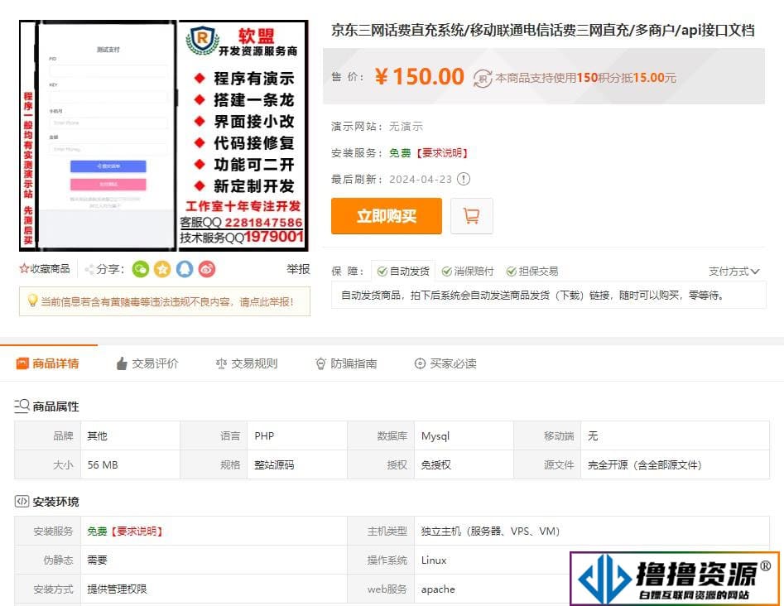Viewport: 784px width, 606px height.
Task: Expand the 支付方式 dropdown
Action: tap(733, 272)
